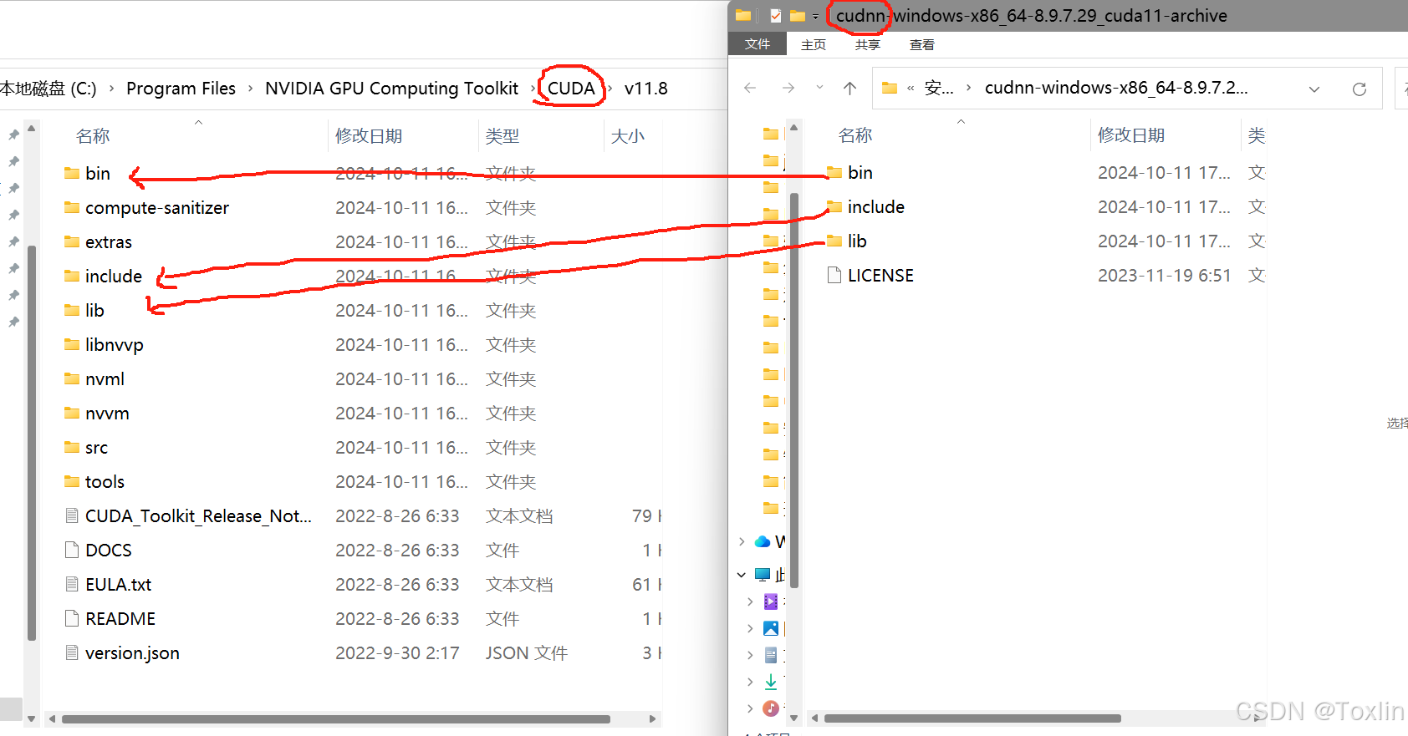Click the folder icon of cudnn lib

(834, 241)
